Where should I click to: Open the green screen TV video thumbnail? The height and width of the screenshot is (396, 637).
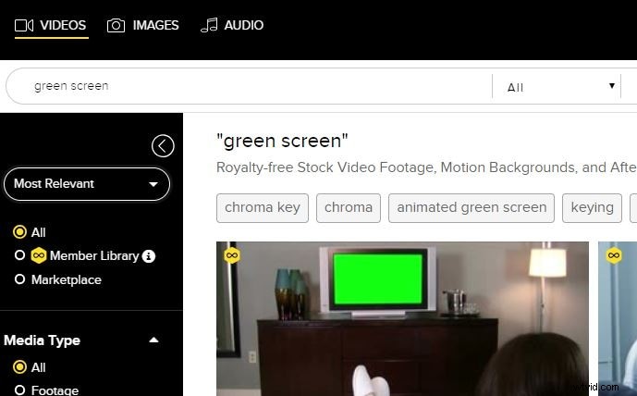pos(402,319)
